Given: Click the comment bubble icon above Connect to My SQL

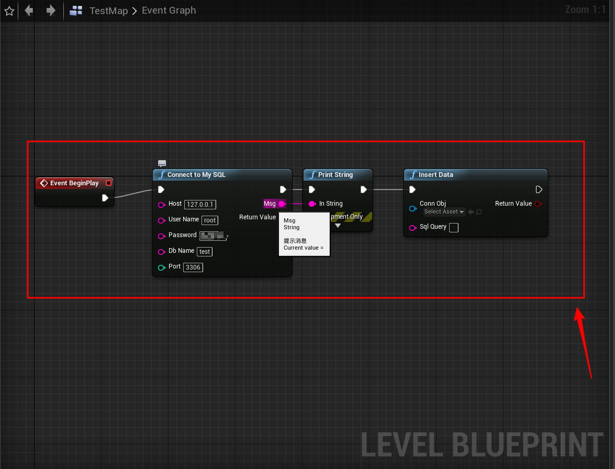Looking at the screenshot, I should pos(162,163).
